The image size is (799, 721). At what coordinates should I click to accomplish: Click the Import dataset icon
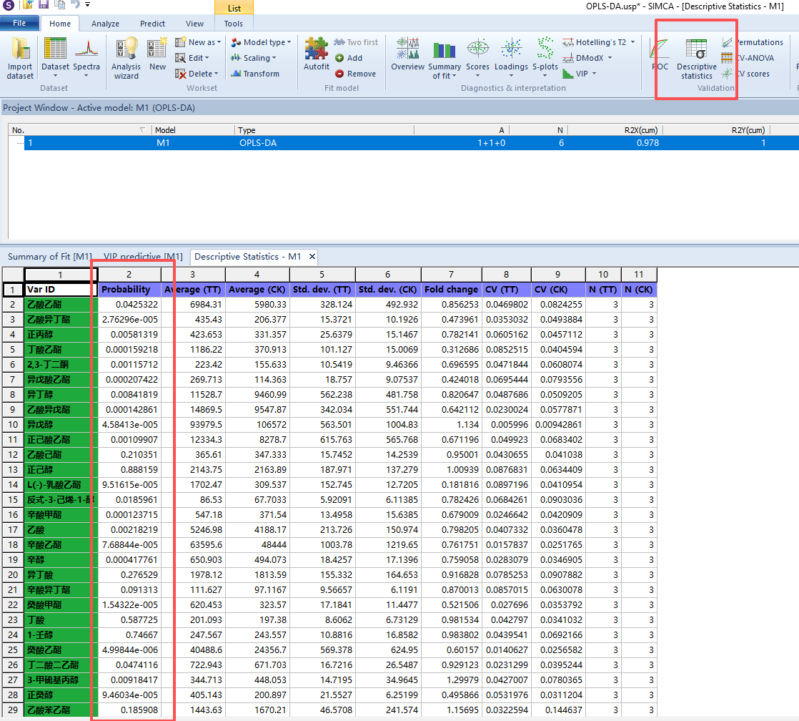click(20, 57)
